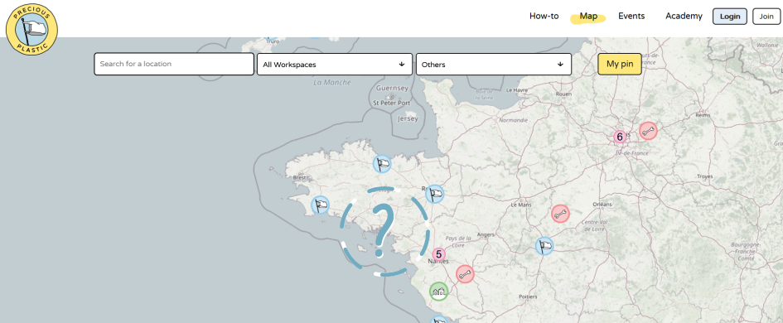Open the pink cluster marker showing 6
Image resolution: width=783 pixels, height=323 pixels.
(x=620, y=137)
